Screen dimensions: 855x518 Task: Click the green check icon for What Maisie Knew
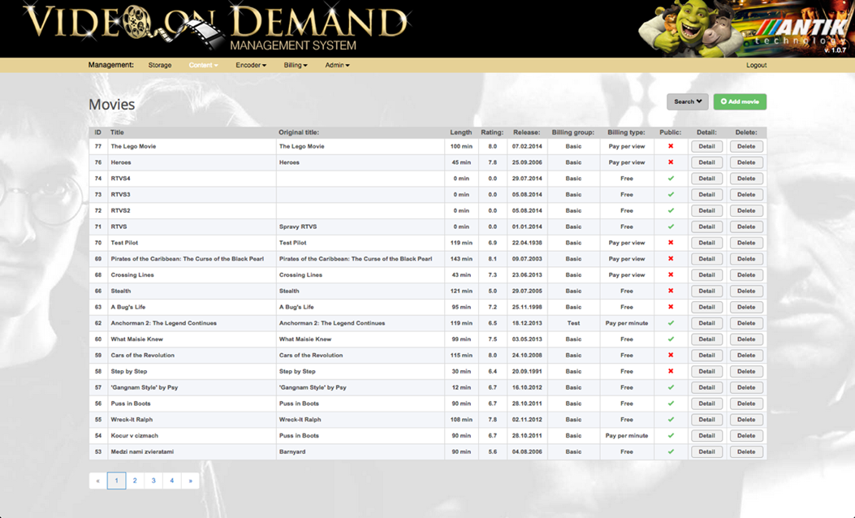tap(671, 339)
